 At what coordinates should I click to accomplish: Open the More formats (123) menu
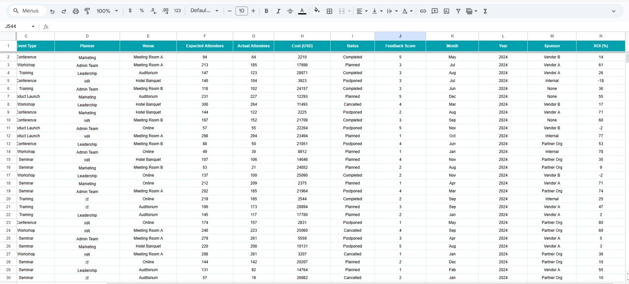(x=177, y=11)
